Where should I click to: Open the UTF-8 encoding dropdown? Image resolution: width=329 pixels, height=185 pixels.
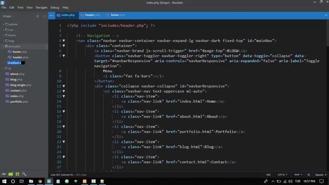coord(282,175)
